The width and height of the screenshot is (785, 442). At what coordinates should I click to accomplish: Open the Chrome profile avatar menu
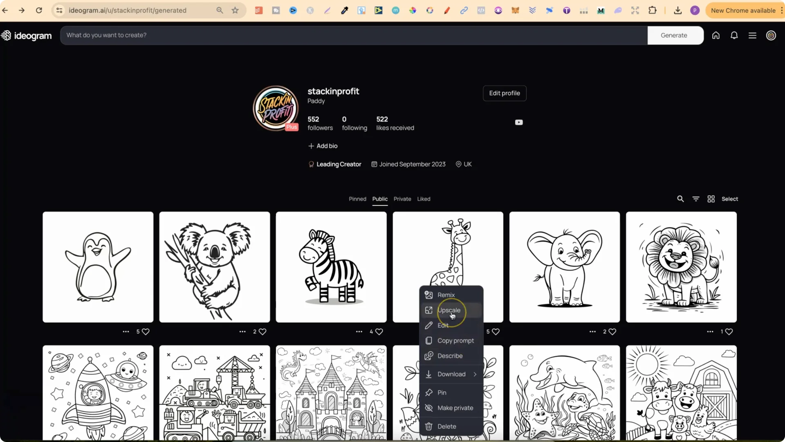(695, 10)
